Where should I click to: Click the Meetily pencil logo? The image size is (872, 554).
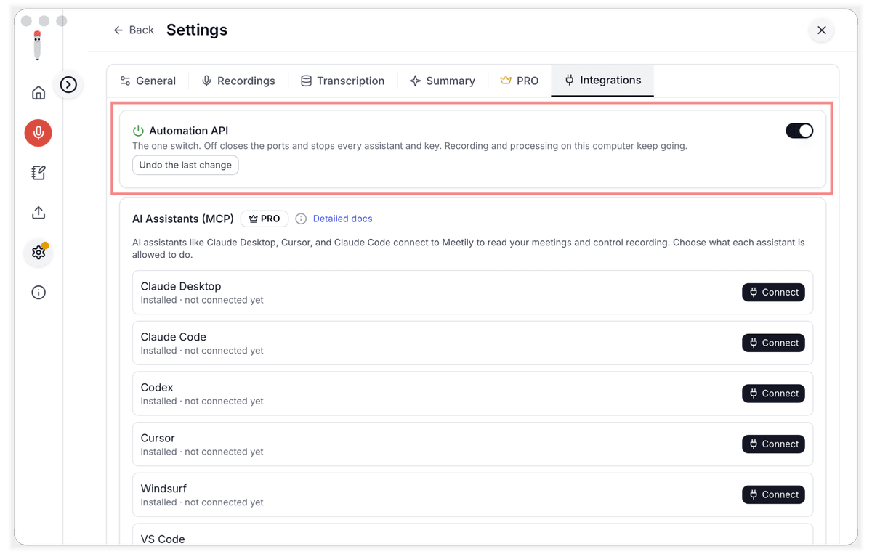pyautogui.click(x=37, y=46)
